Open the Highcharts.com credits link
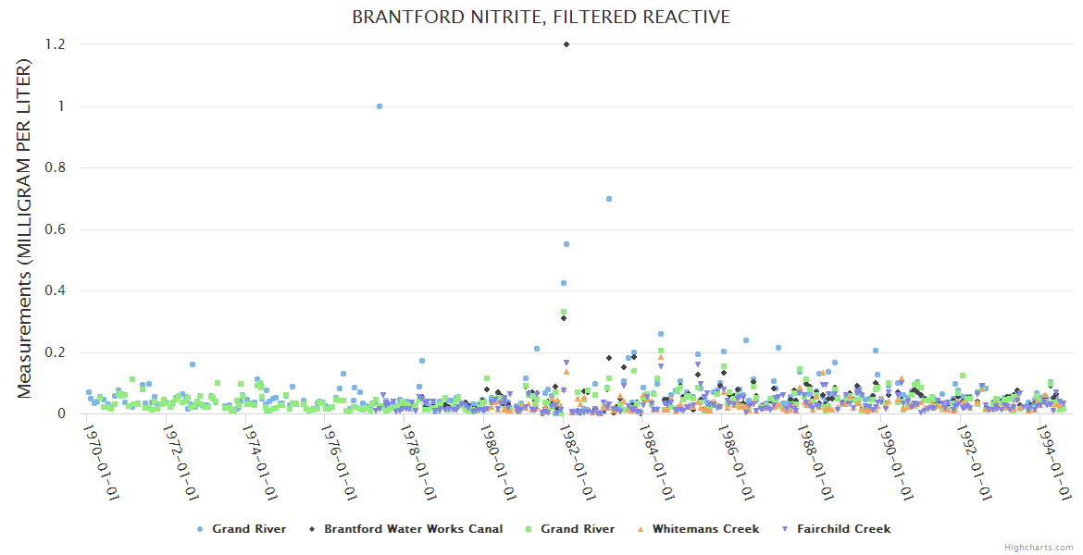1083x555 pixels. pos(1039,548)
